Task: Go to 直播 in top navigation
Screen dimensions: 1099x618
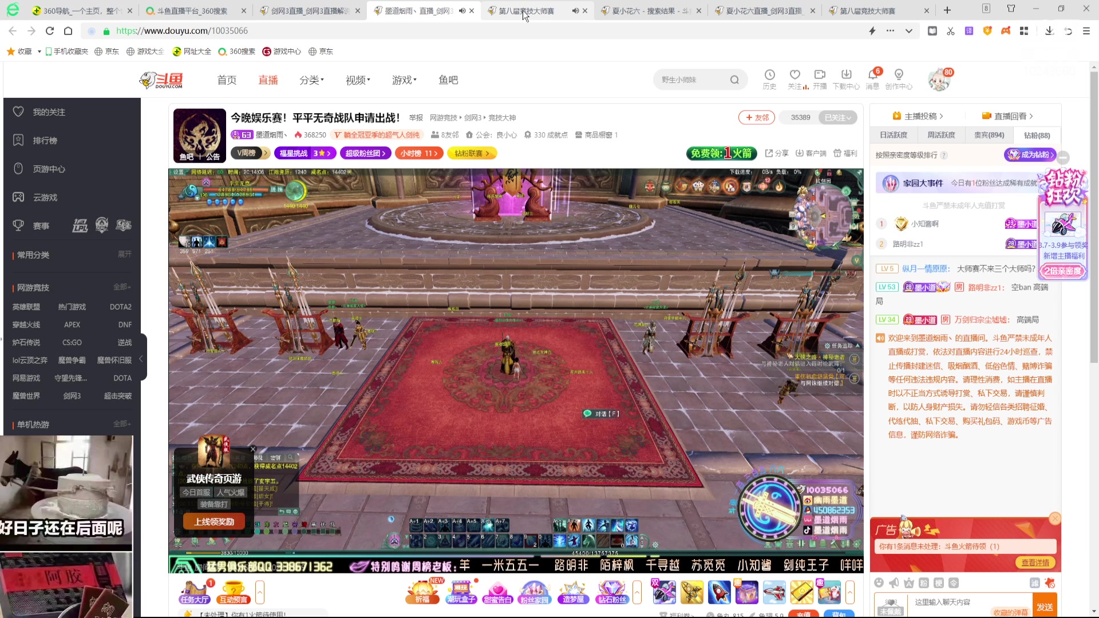Action: click(x=268, y=80)
